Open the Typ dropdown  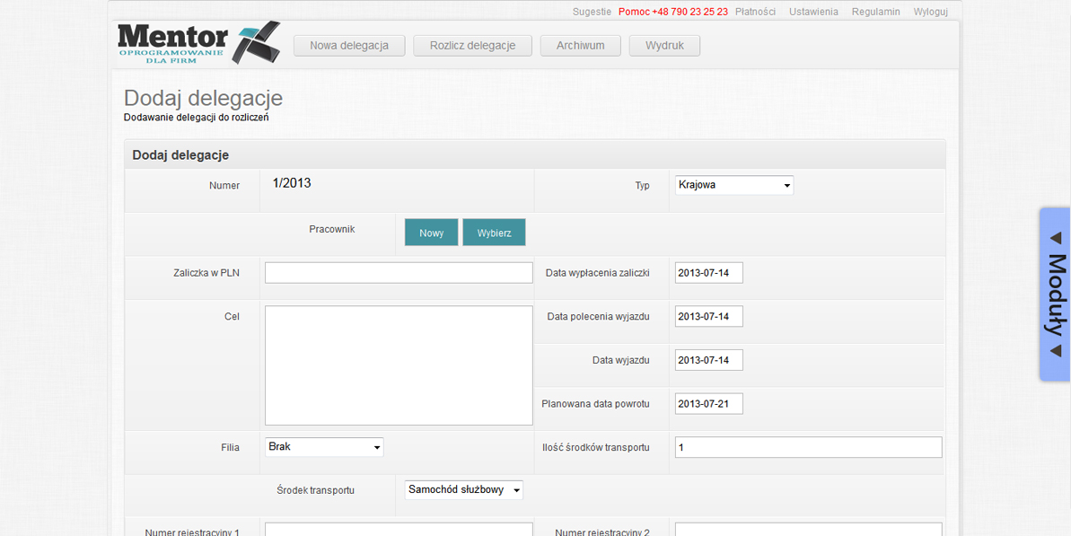[x=733, y=186]
